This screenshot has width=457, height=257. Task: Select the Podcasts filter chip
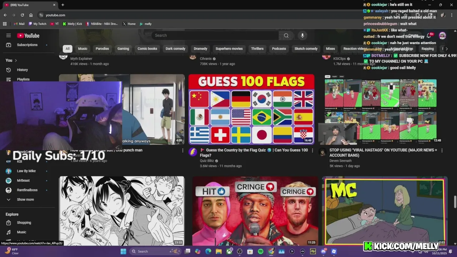279,49
